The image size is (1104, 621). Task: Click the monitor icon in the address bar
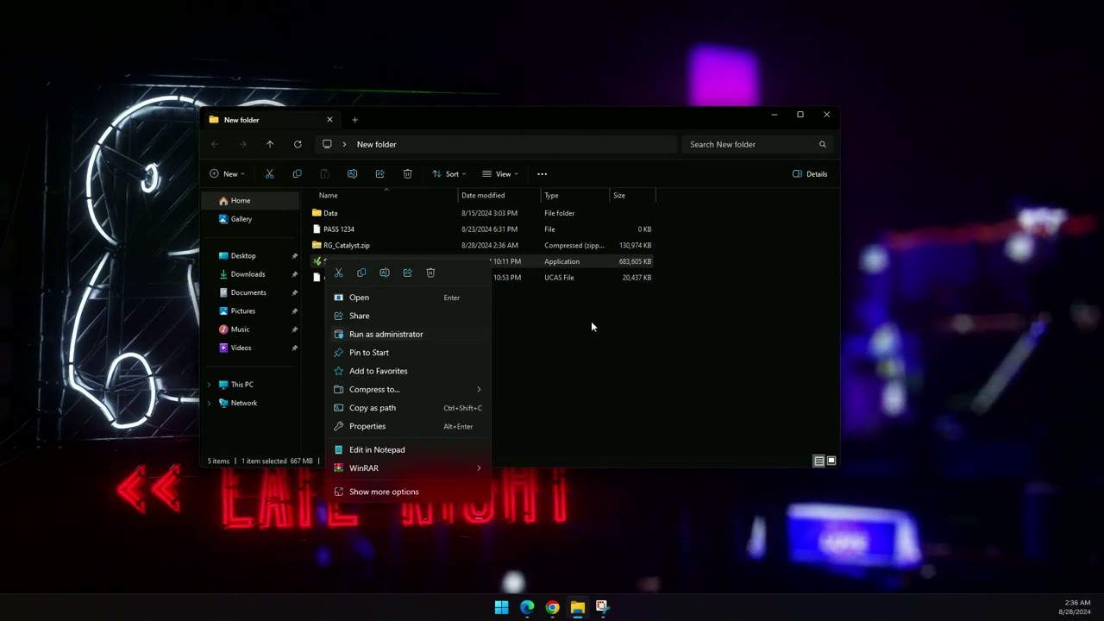point(327,144)
